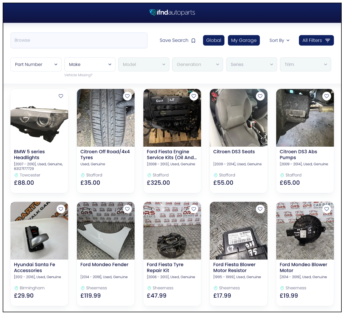
Task: Open the Sort By dropdown
Action: 279,40
